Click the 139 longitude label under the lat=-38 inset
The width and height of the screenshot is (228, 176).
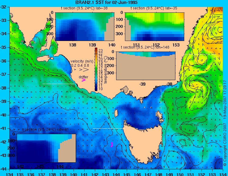[92, 45]
